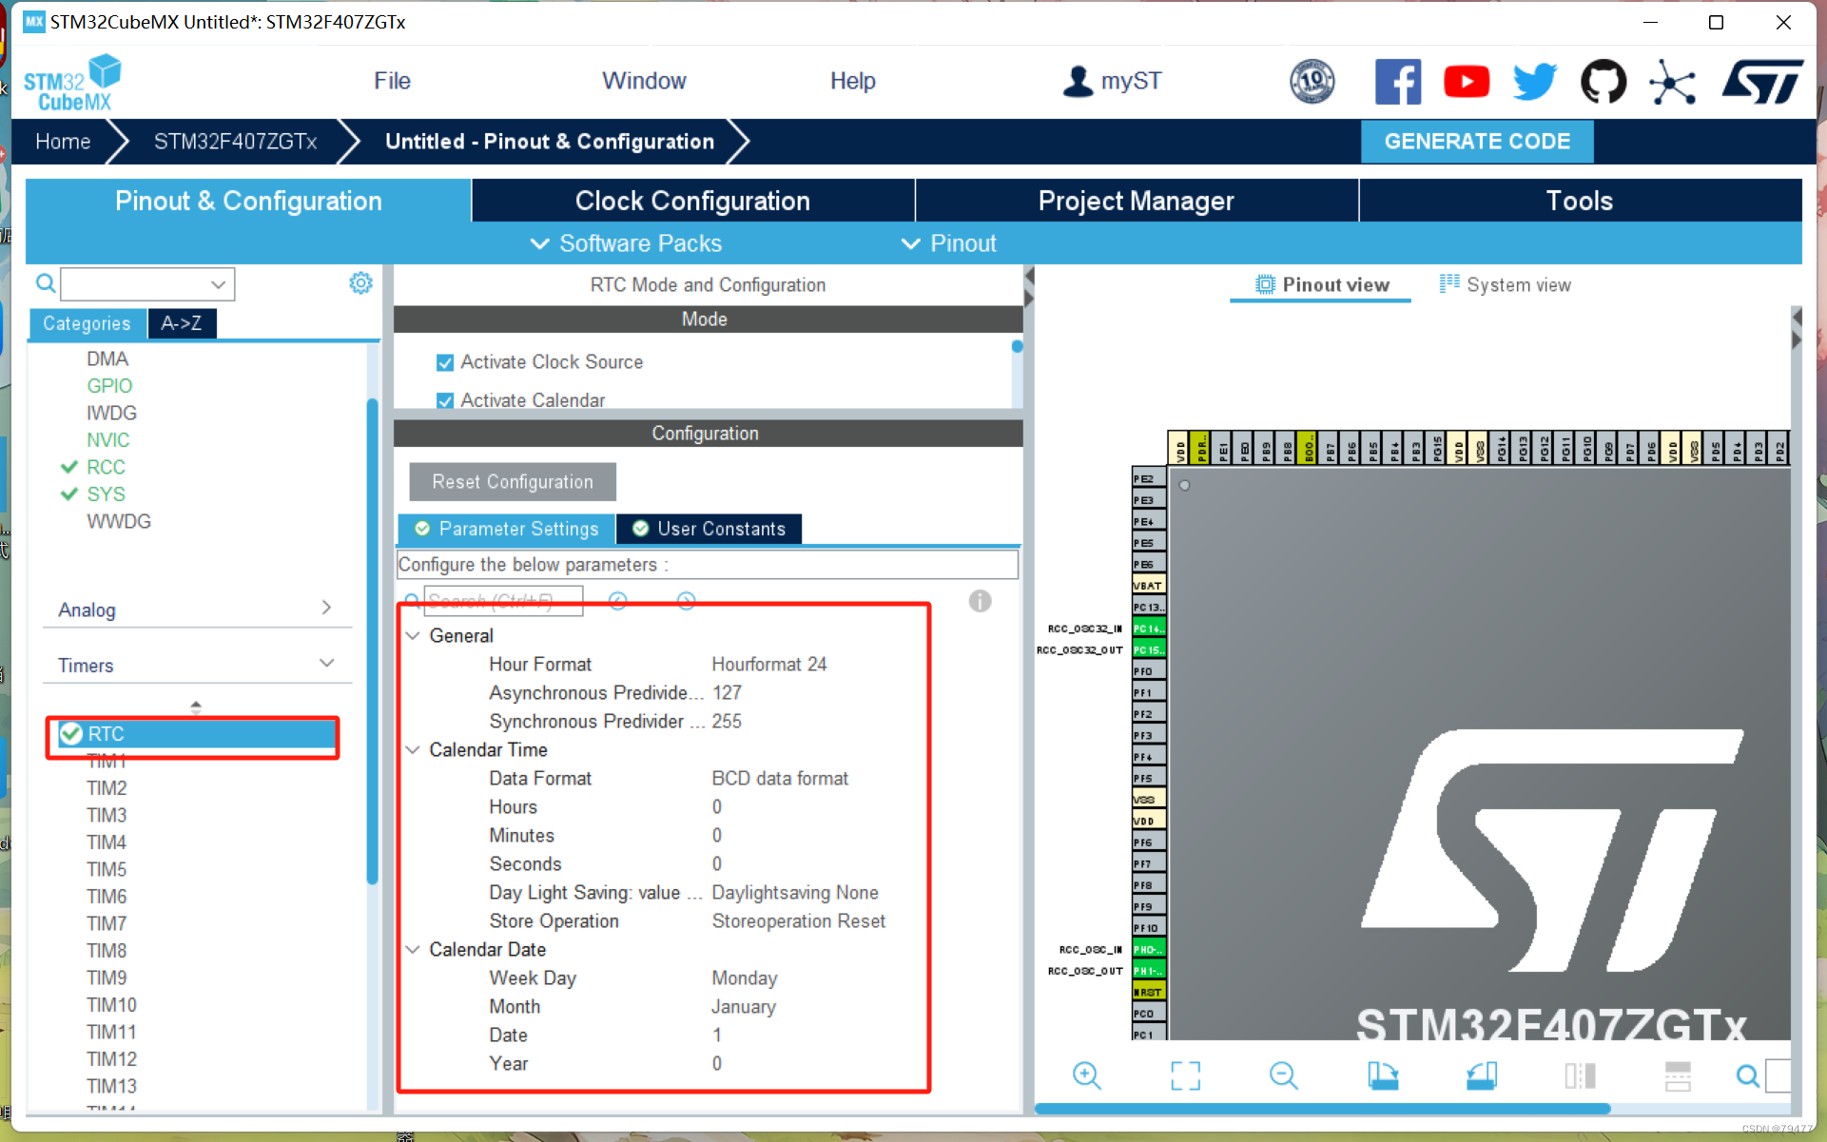Image resolution: width=1827 pixels, height=1142 pixels.
Task: Open the Help menu
Action: pos(852,81)
